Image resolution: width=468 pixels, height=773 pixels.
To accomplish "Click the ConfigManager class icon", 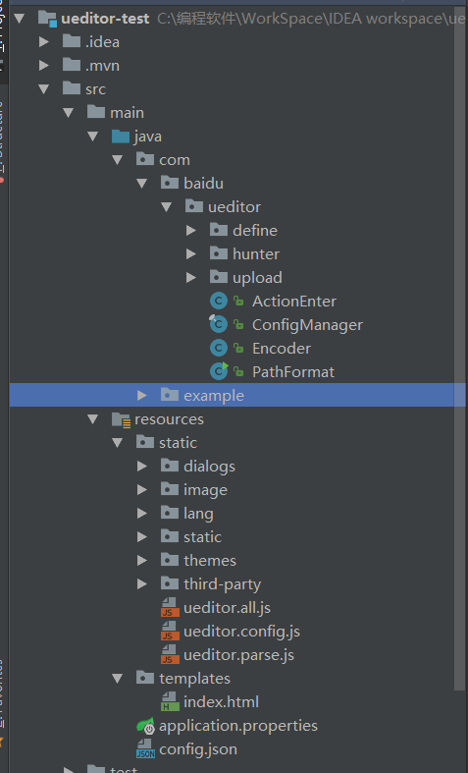I will 218,324.
